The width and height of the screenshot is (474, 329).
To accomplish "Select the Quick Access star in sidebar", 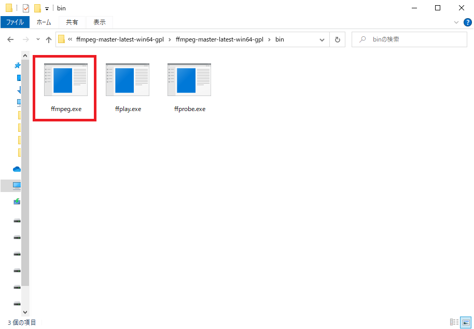I will (17, 65).
